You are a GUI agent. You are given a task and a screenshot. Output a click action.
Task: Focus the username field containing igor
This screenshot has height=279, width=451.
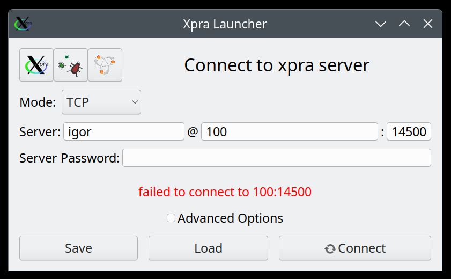(x=124, y=132)
